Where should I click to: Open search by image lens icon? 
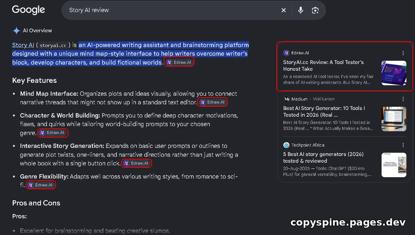click(315, 10)
